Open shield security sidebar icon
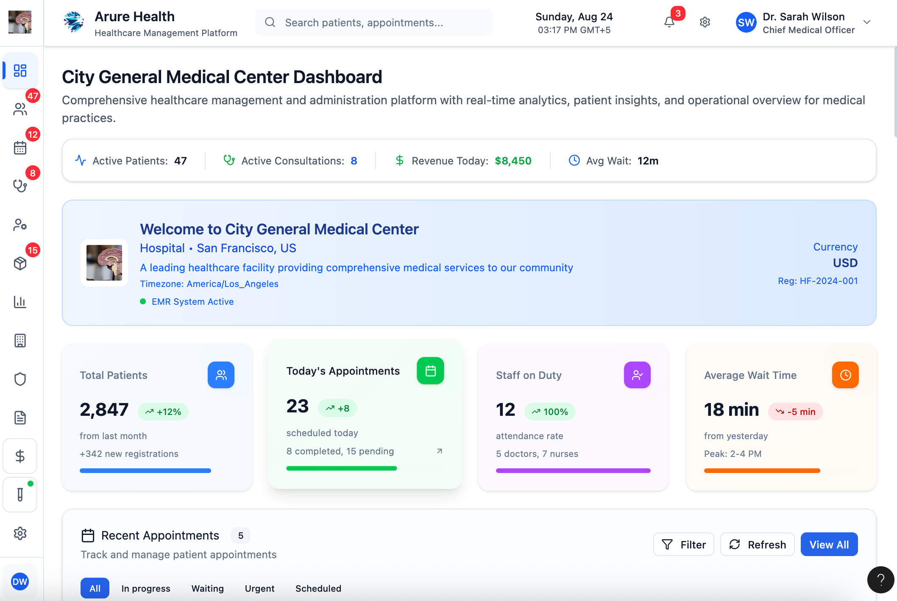This screenshot has height=601, width=897. coord(20,379)
